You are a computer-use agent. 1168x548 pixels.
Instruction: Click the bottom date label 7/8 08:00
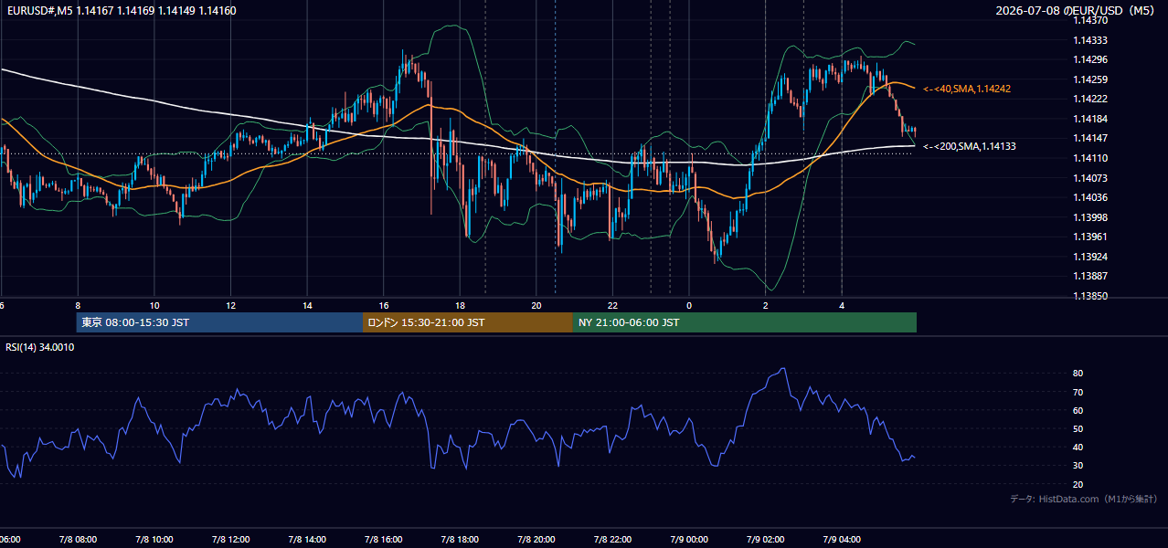[78, 540]
